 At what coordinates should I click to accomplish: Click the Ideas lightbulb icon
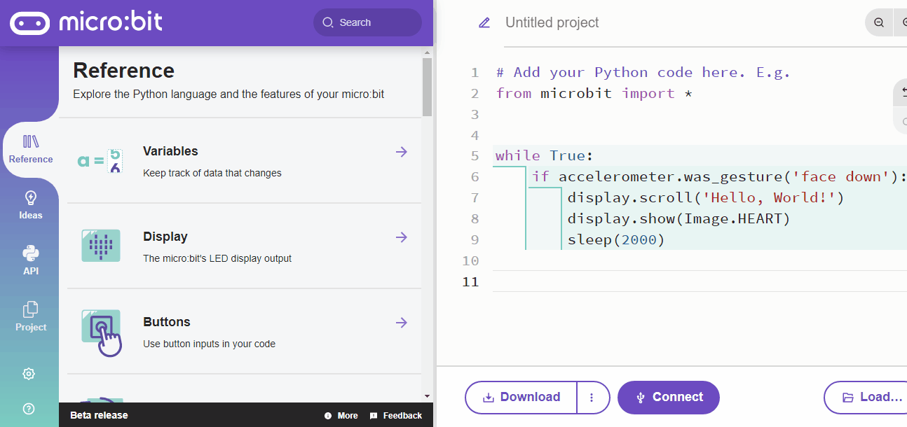(31, 197)
